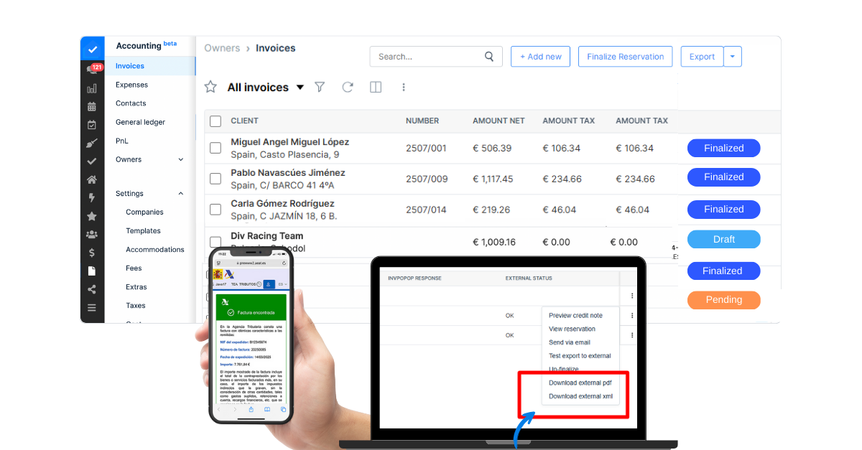Viewport: 862px width, 450px height.
Task: Refresh the invoice list
Action: 348,87
